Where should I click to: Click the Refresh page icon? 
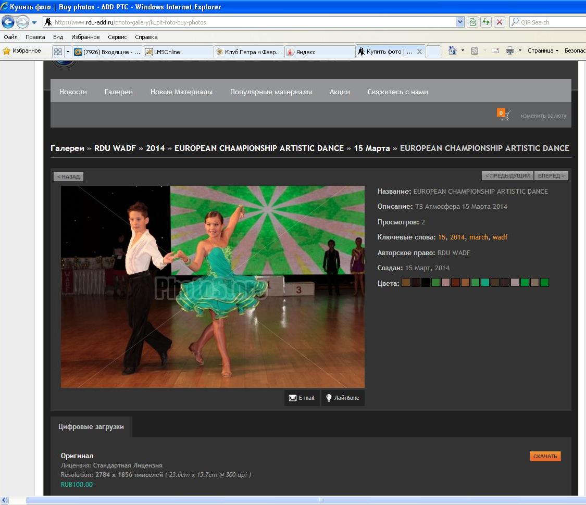486,22
